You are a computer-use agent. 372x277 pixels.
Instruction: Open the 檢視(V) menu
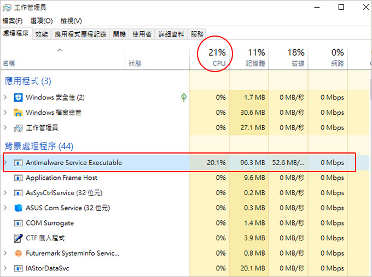point(71,21)
